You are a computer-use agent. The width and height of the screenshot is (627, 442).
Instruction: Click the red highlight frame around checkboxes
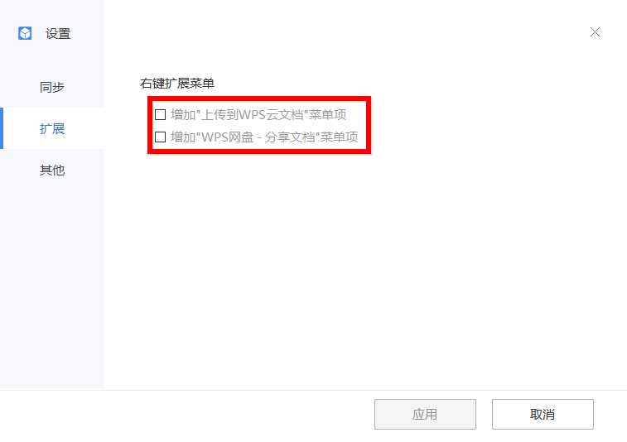coord(259,98)
